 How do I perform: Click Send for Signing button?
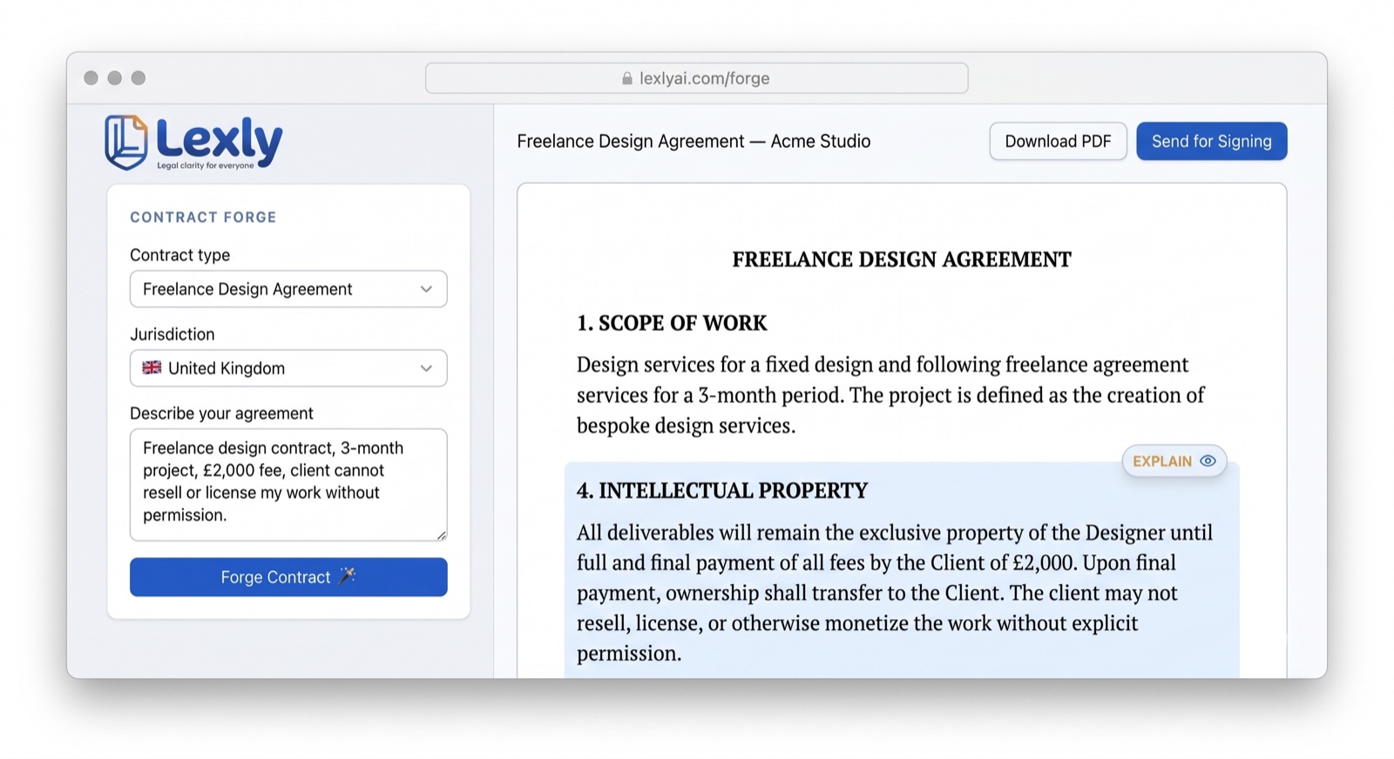click(x=1211, y=141)
